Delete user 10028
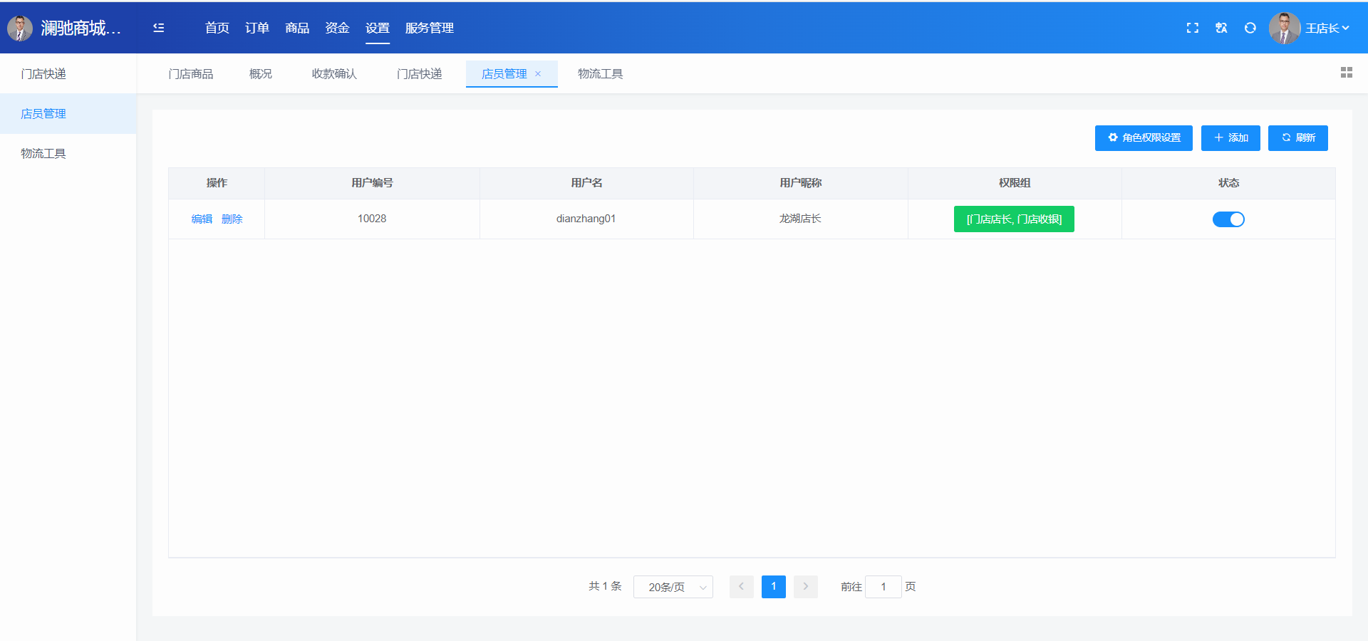The height and width of the screenshot is (641, 1368). click(232, 219)
